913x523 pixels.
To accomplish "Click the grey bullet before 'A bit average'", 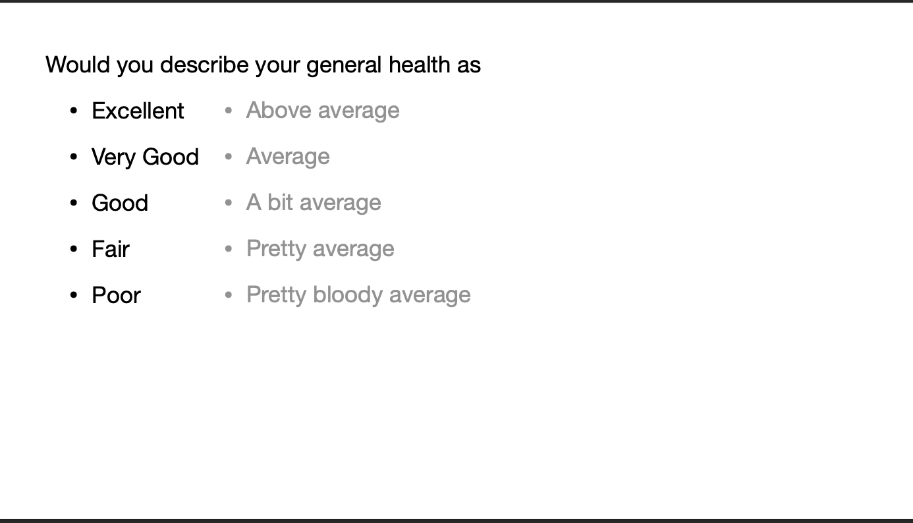I will [229, 203].
